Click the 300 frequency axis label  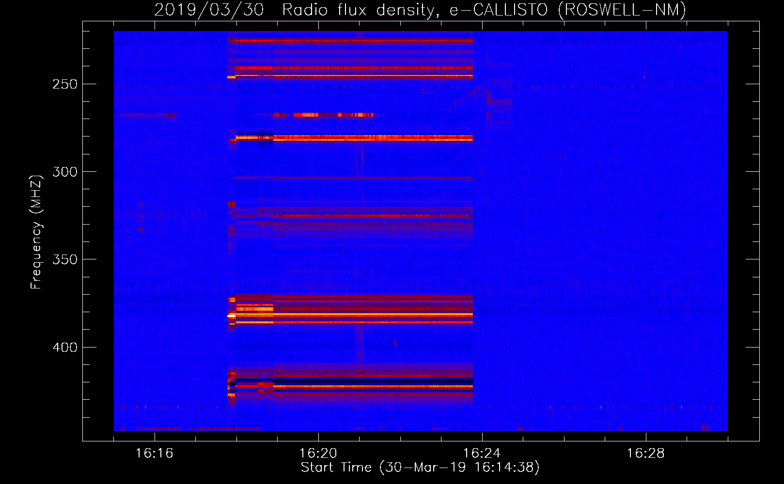point(65,172)
